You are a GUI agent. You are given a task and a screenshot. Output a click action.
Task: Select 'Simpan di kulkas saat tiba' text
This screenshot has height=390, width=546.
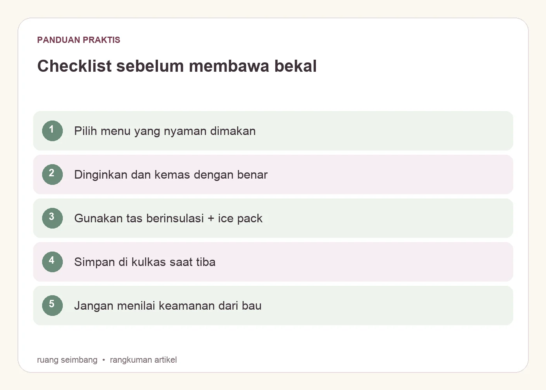click(x=145, y=262)
